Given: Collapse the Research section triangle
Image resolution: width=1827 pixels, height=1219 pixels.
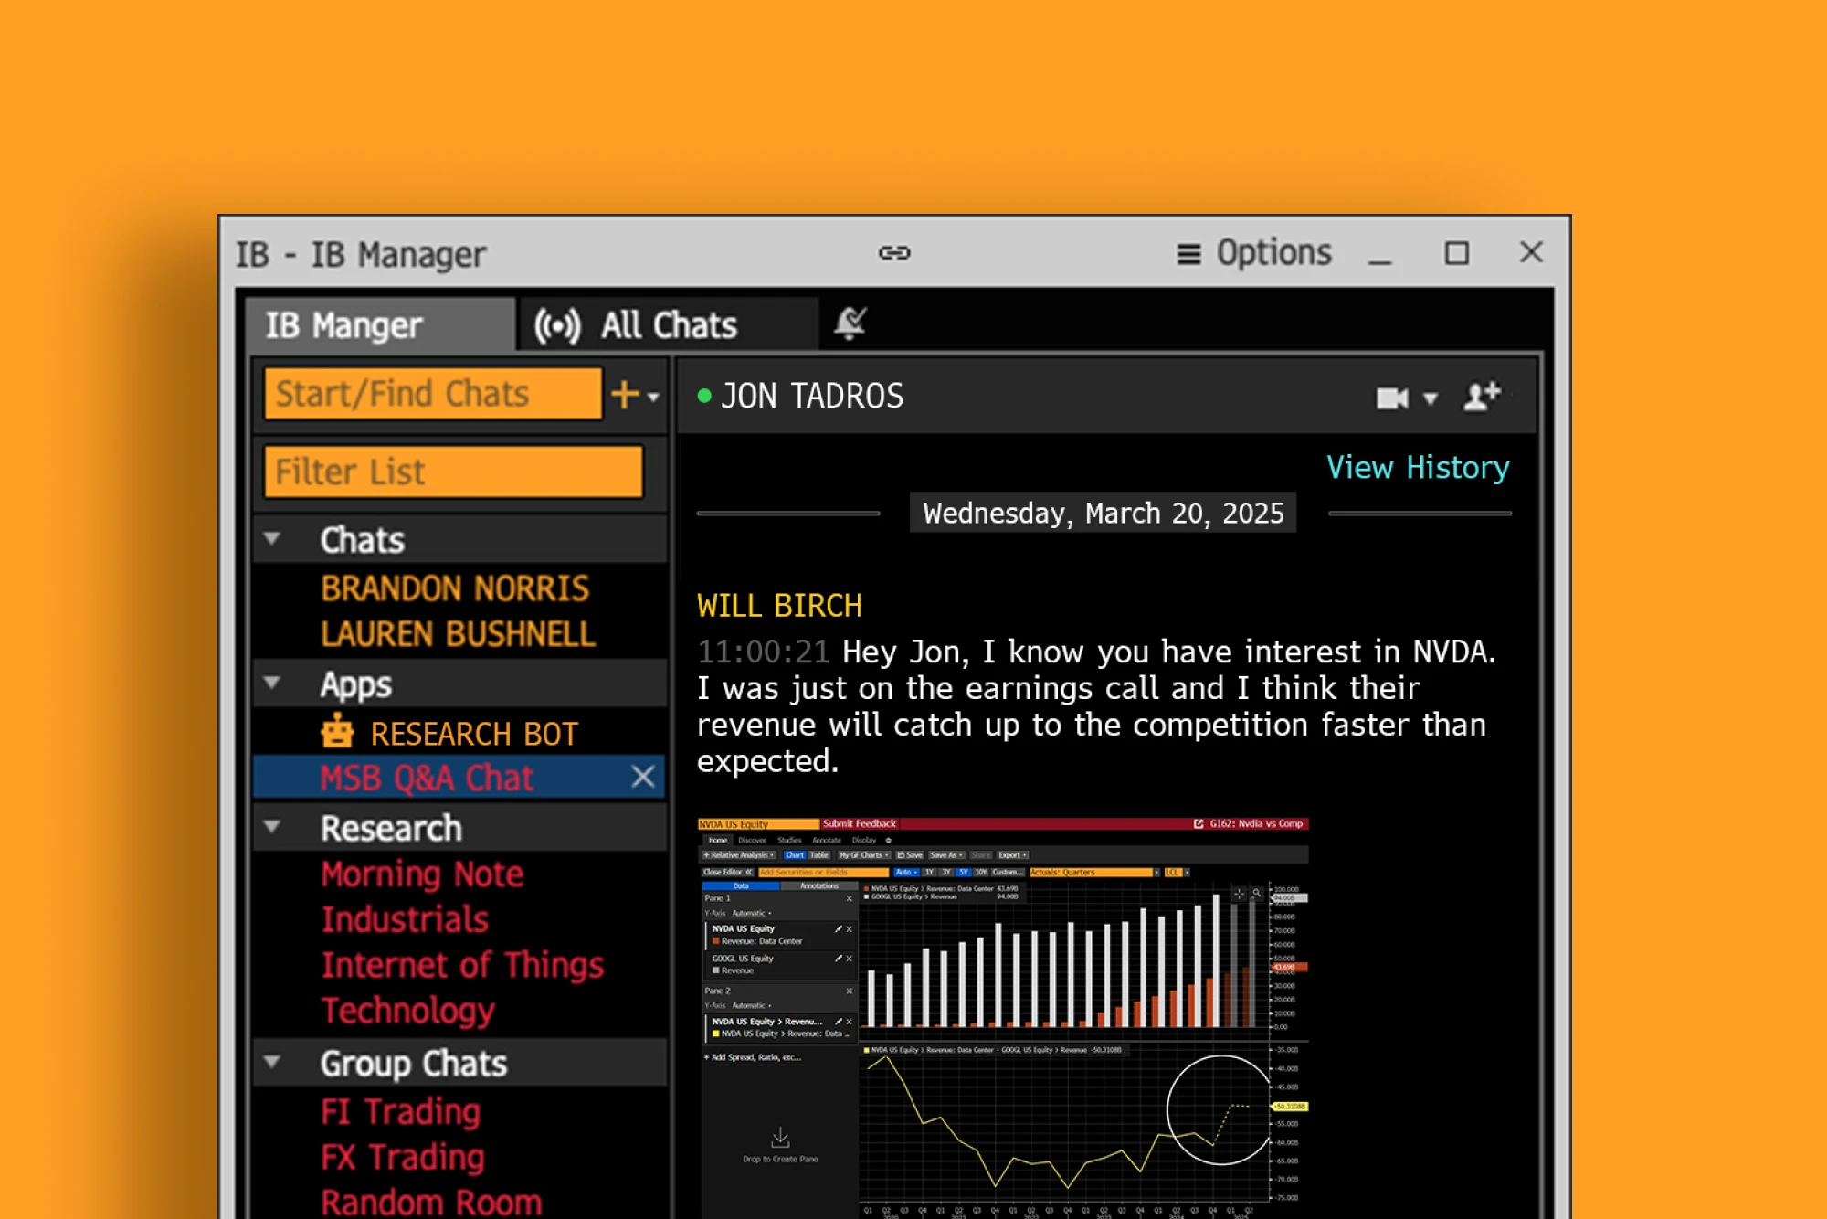Looking at the screenshot, I should 271,827.
